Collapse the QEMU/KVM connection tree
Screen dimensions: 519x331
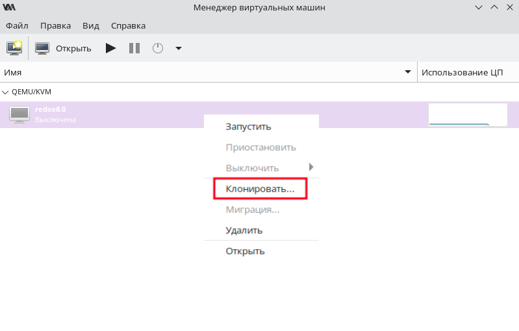pyautogui.click(x=5, y=92)
